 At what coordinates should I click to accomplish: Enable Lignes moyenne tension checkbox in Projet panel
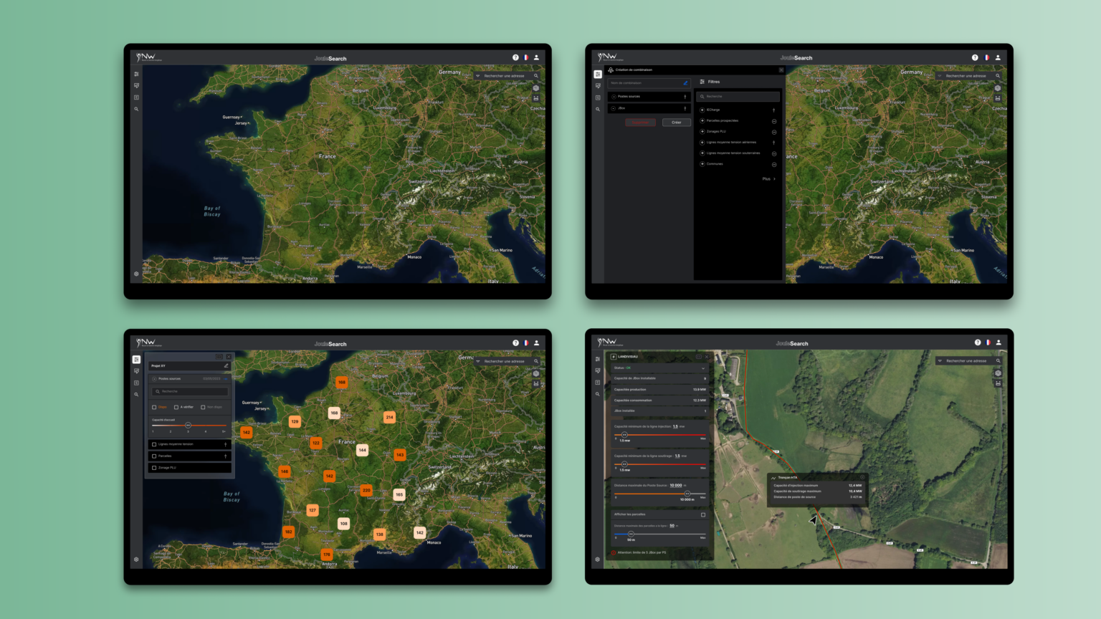[154, 444]
